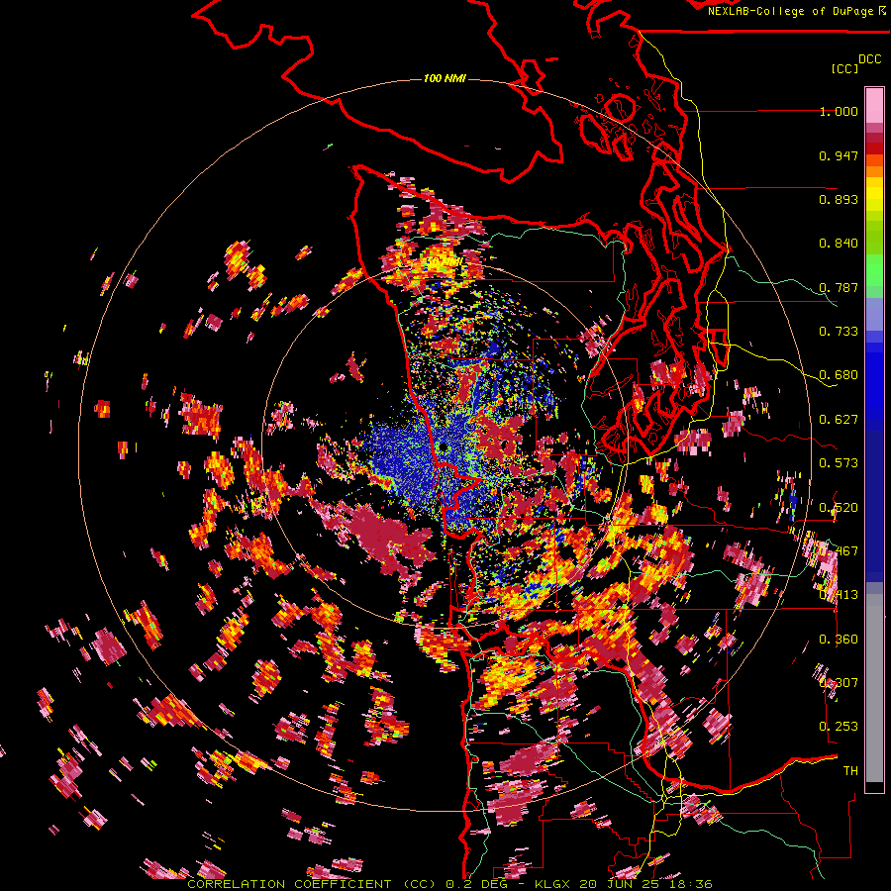Click the DCC label above the color bar
This screenshot has height=891, width=891.
[x=869, y=59]
